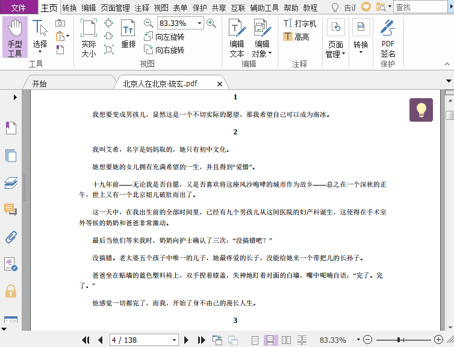Screen dimensions: 454x347
Task: Select the Hand tool (手型工具)
Action: [x=15, y=37]
